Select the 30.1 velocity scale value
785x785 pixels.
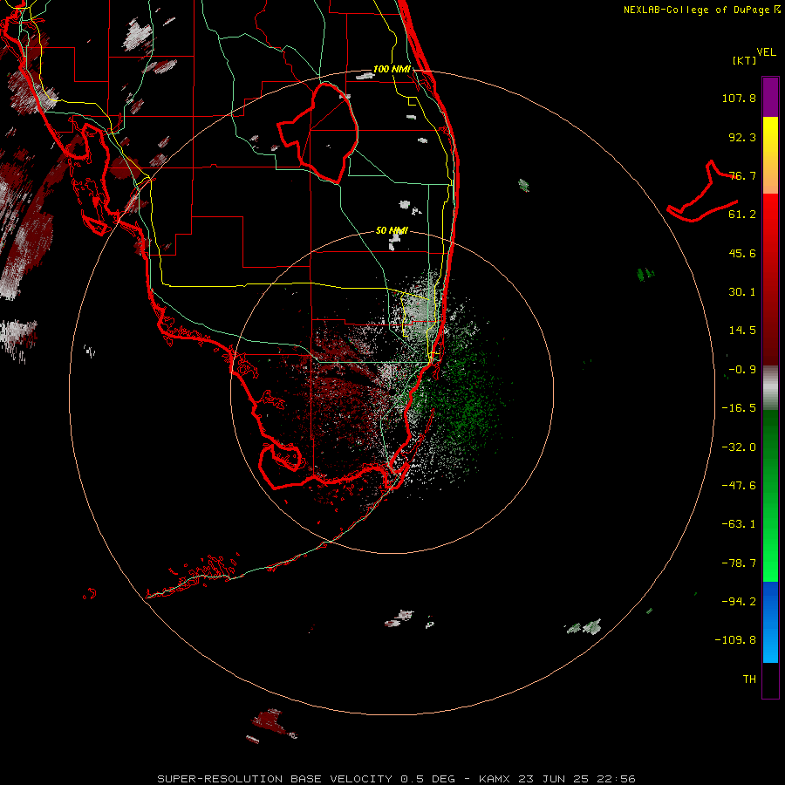742,292
